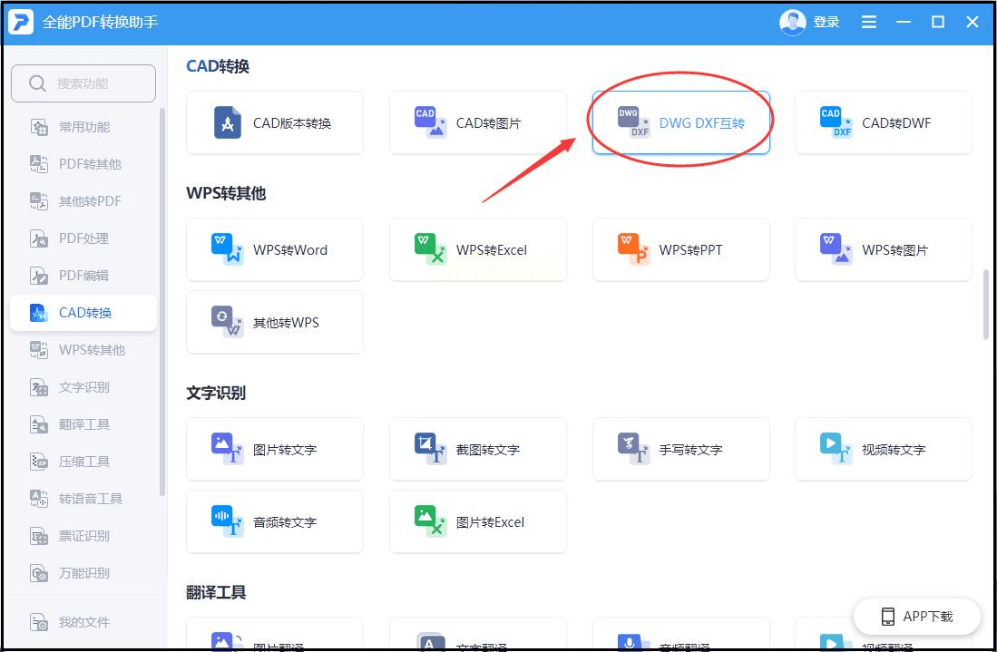This screenshot has height=652, width=997.
Task: Open the WPS转Excel converter
Action: tap(431, 249)
